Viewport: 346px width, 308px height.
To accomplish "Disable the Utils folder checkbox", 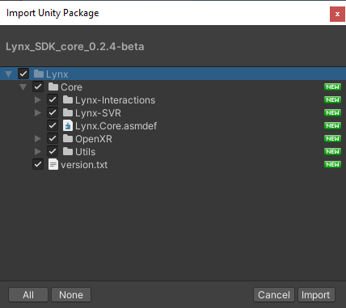I will [x=53, y=151].
